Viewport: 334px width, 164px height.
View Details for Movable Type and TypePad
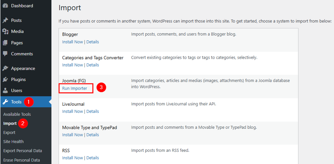tap(93, 135)
